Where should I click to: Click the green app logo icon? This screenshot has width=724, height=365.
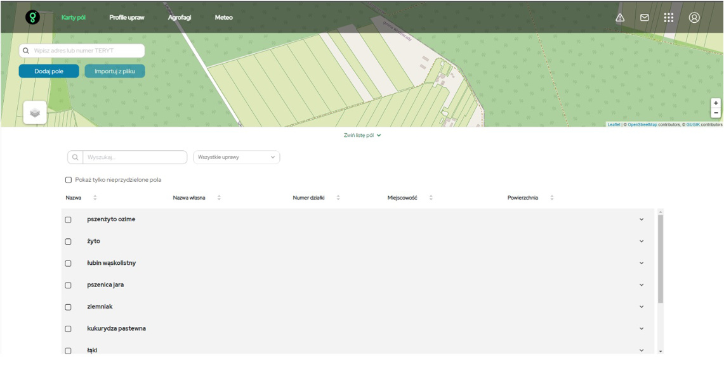point(32,18)
